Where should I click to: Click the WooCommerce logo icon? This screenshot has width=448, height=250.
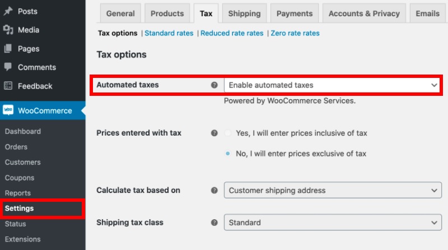8,110
